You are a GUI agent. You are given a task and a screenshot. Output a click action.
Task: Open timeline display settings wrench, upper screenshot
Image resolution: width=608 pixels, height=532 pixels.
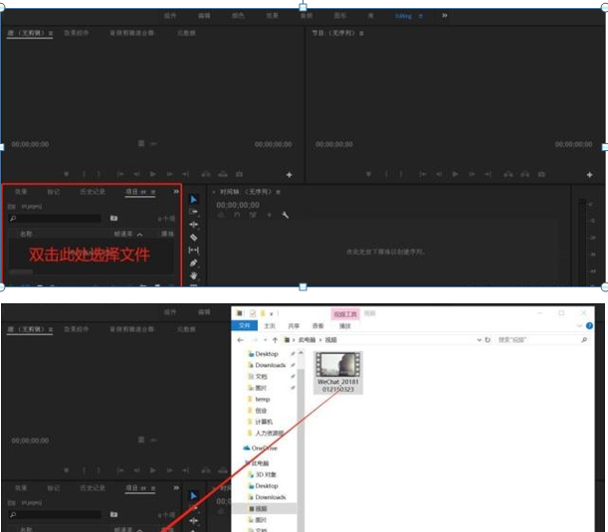pyautogui.click(x=285, y=215)
